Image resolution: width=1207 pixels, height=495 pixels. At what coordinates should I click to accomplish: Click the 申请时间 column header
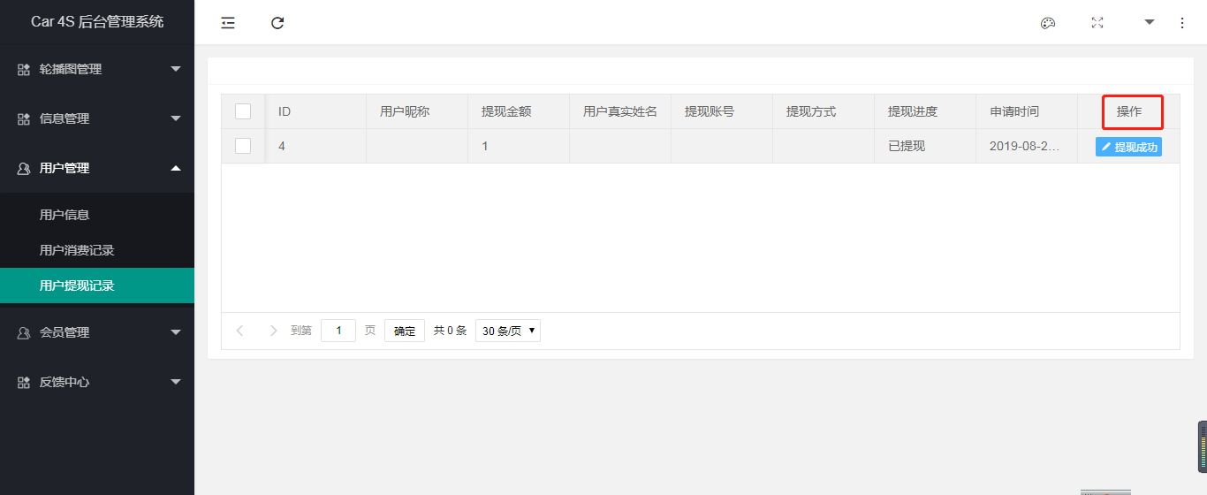[1027, 111]
